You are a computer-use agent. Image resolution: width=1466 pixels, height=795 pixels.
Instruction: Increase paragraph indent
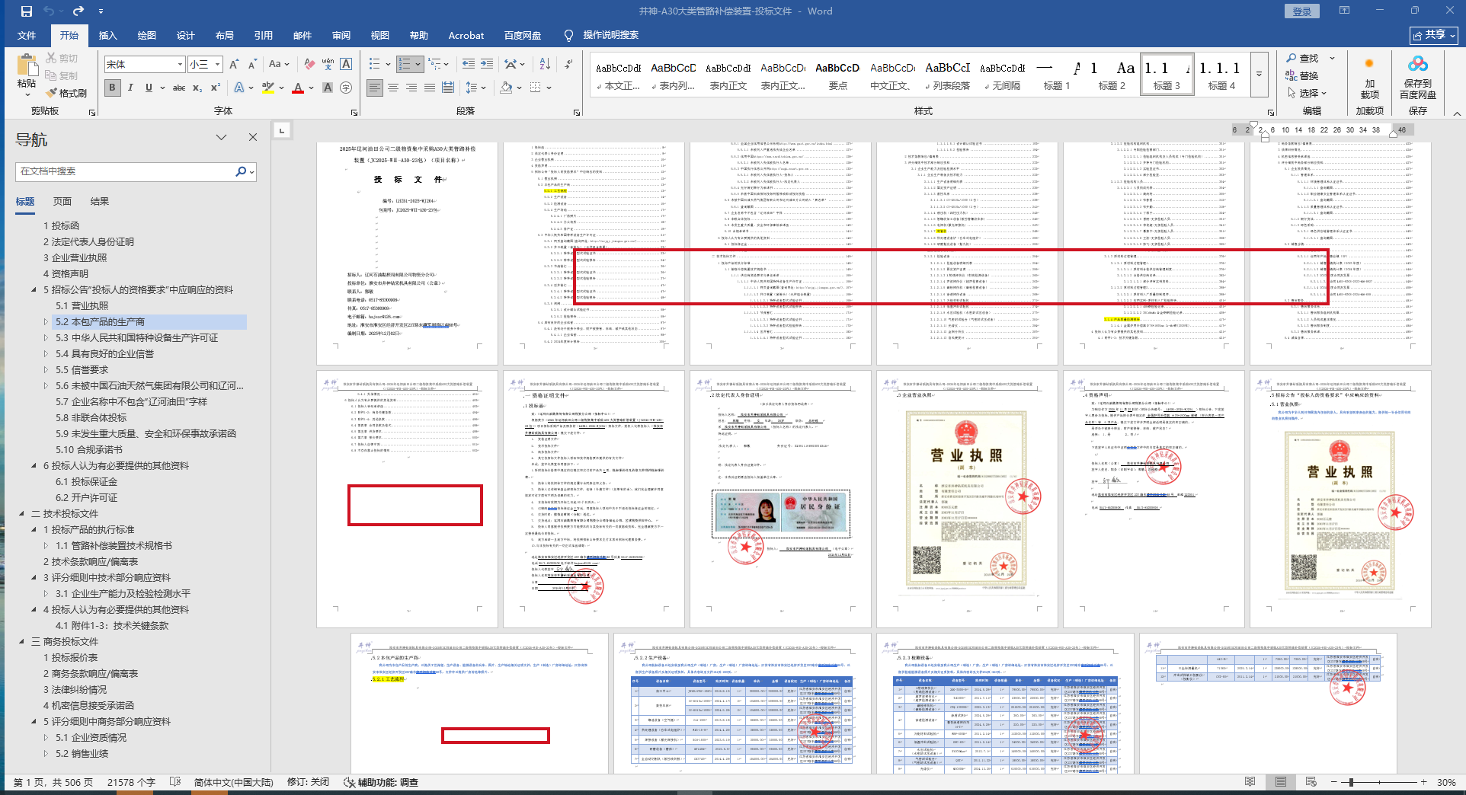coord(487,64)
